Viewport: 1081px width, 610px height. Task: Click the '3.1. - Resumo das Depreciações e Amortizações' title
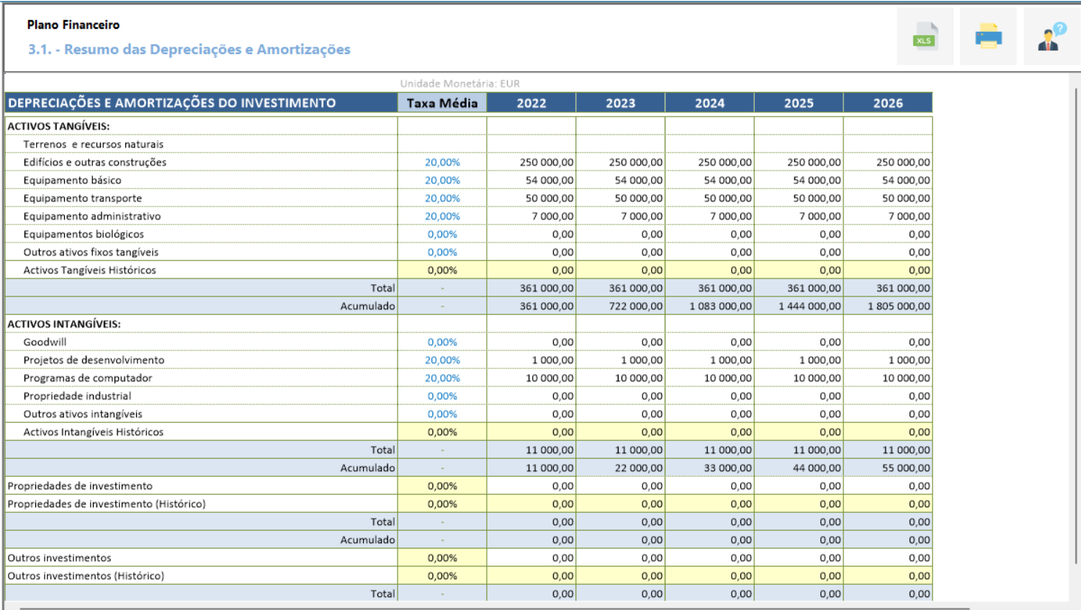pyautogui.click(x=189, y=49)
